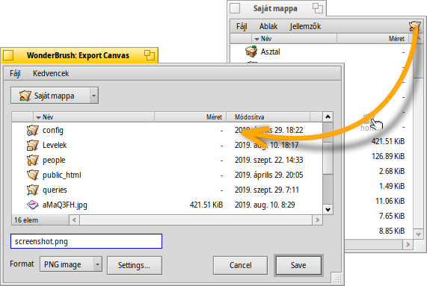Click the zoom button on the Export Canvas title tab
427x286 pixels.
pos(150,55)
